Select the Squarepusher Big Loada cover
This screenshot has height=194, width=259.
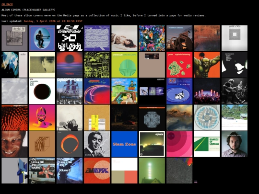(70, 38)
